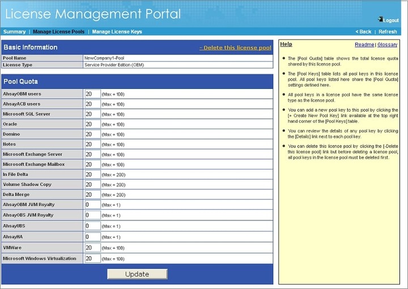Go to Manage License Keys tab
408x289 pixels.
tap(117, 32)
